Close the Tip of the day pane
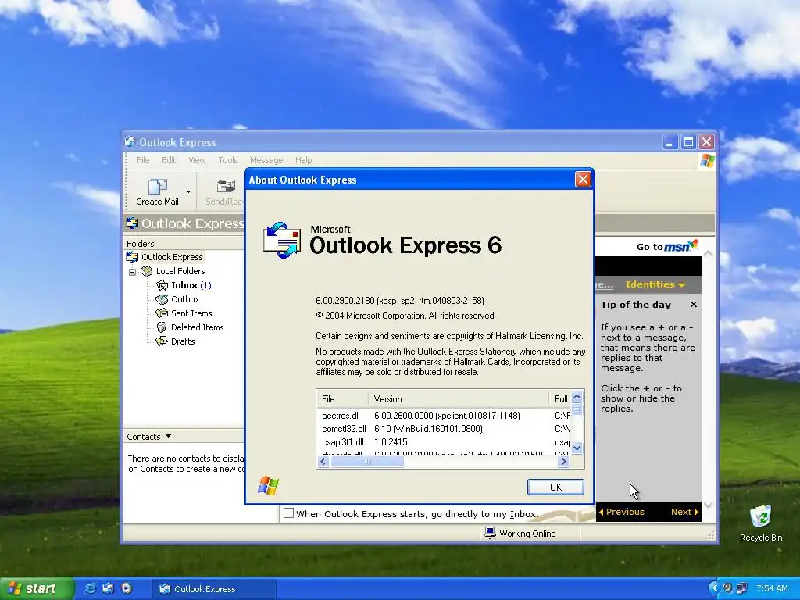 694,305
